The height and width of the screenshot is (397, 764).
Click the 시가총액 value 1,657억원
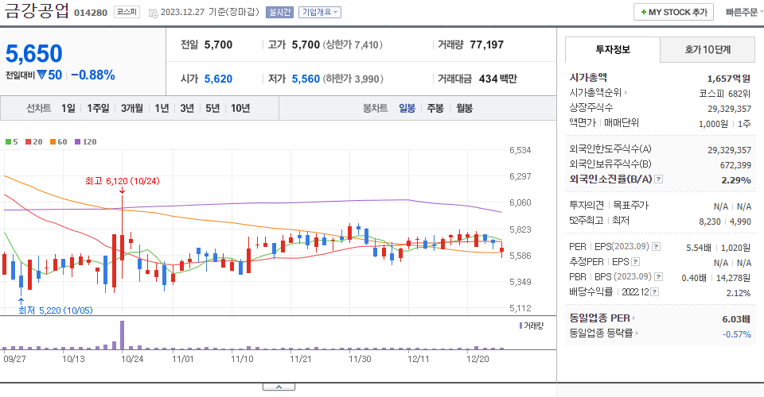[x=728, y=79]
